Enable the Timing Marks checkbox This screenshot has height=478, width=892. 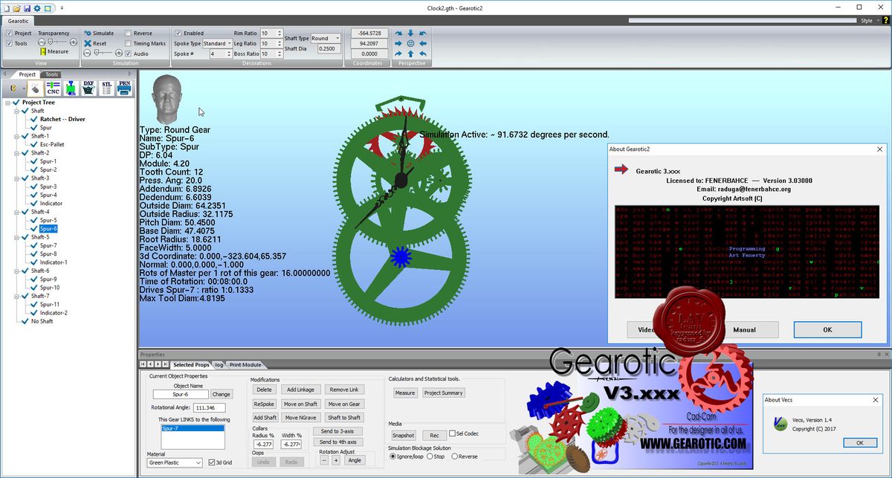click(x=128, y=43)
